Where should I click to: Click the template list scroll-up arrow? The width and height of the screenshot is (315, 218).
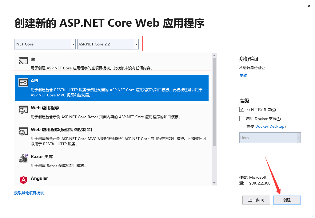[x=214, y=55]
